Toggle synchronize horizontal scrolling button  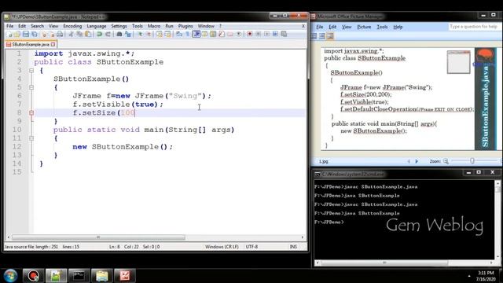coord(167,34)
